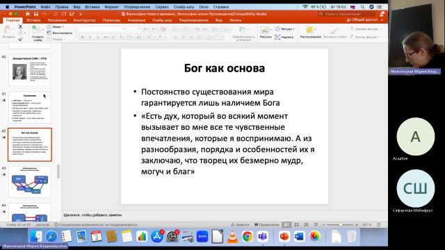Click the notes field to add notes
Screen dimensions: 445x250
(x=224, y=215)
